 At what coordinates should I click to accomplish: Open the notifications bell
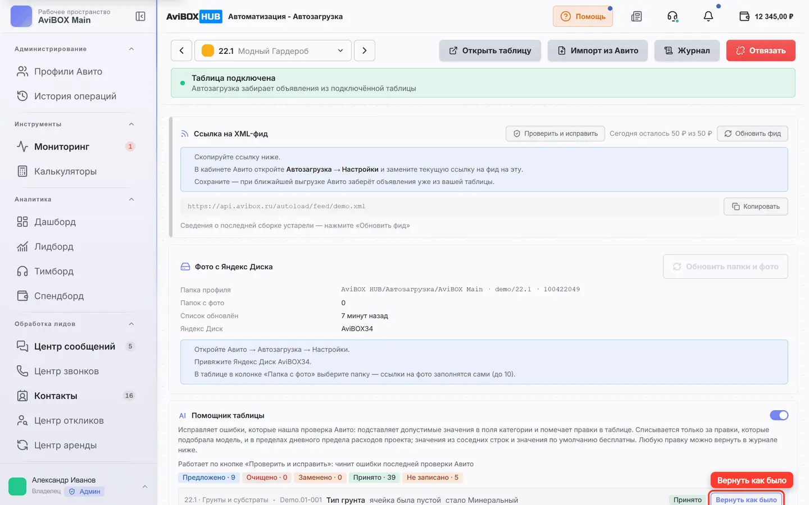pyautogui.click(x=708, y=16)
